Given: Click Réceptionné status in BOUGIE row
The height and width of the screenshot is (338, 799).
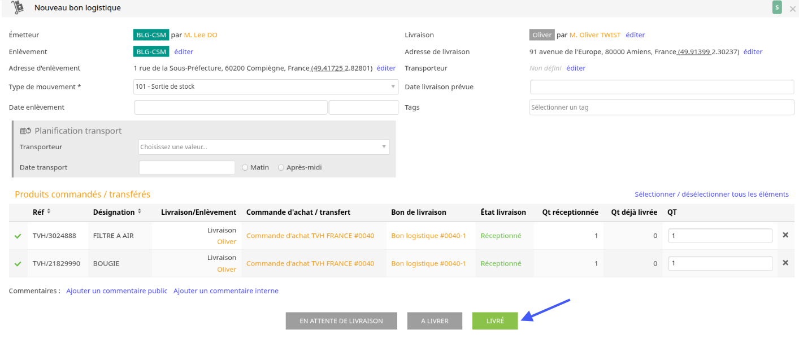Looking at the screenshot, I should 501,263.
